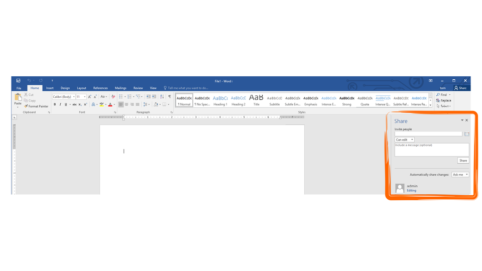Apply bullet list formatting
The height and width of the screenshot is (271, 482).
(121, 96)
